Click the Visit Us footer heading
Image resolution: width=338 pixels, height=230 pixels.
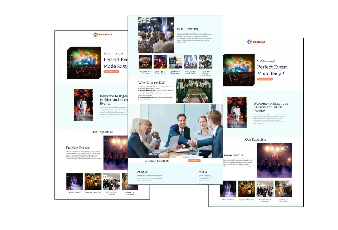(203, 172)
